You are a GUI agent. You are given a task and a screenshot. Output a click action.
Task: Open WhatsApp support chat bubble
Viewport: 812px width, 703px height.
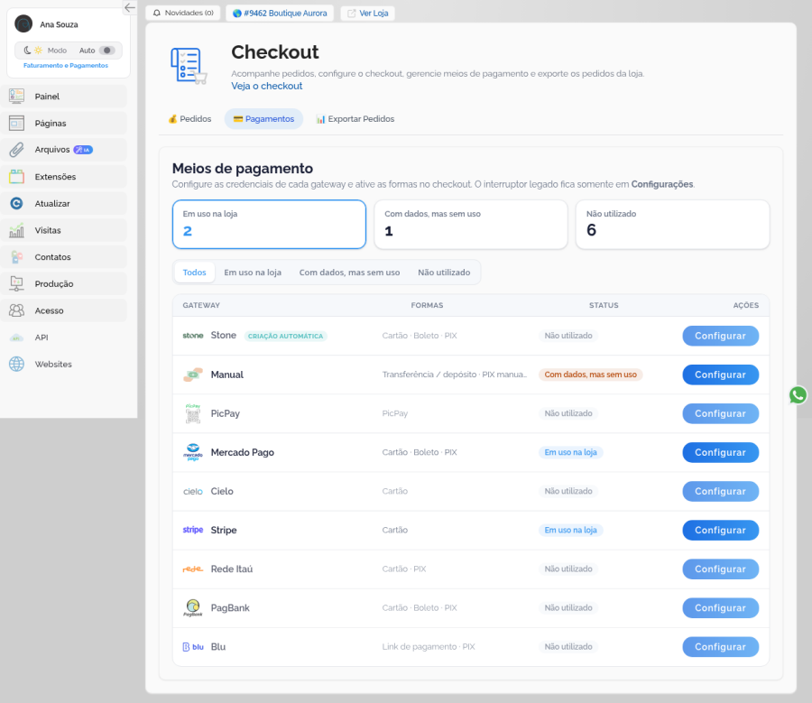click(x=798, y=395)
